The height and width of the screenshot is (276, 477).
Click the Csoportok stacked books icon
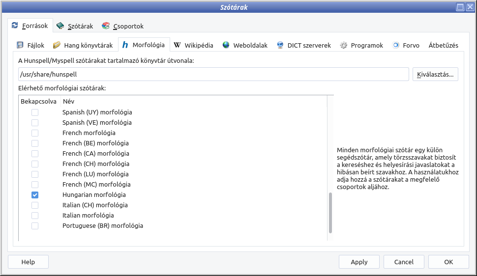click(x=106, y=26)
